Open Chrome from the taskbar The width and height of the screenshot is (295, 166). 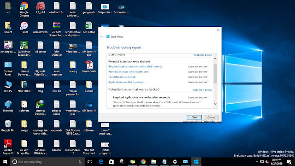143,162
